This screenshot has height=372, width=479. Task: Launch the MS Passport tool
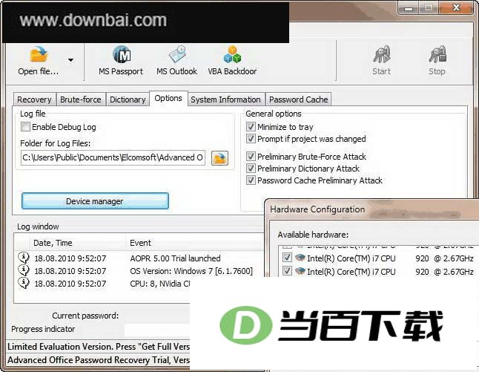coord(121,60)
